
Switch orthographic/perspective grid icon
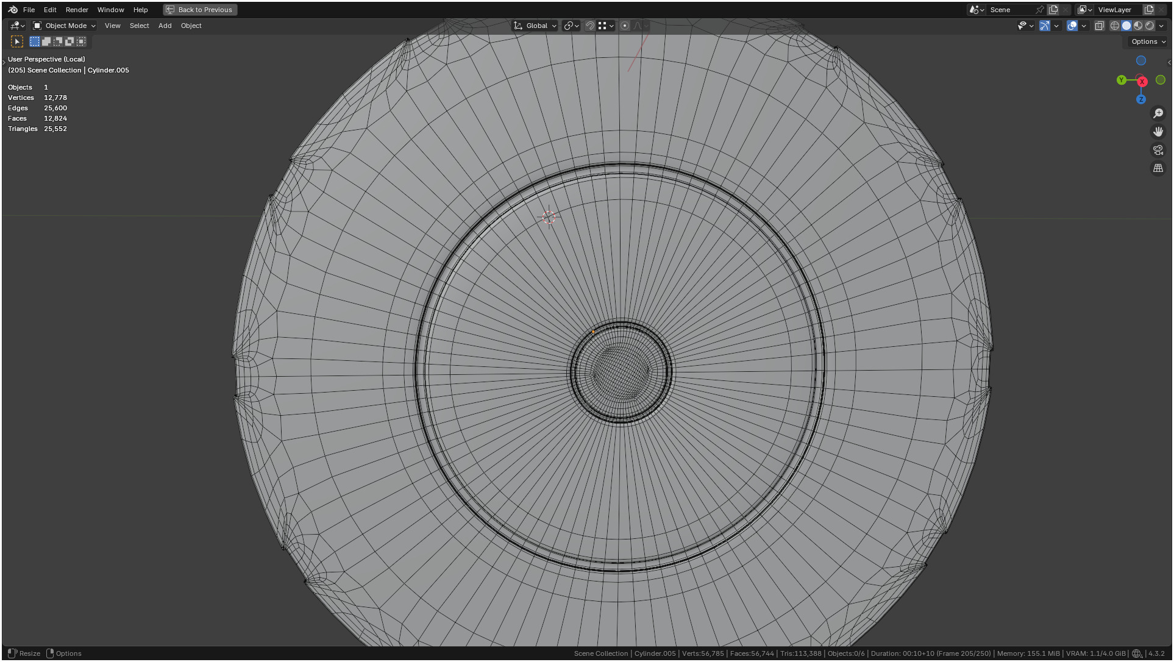pos(1158,168)
